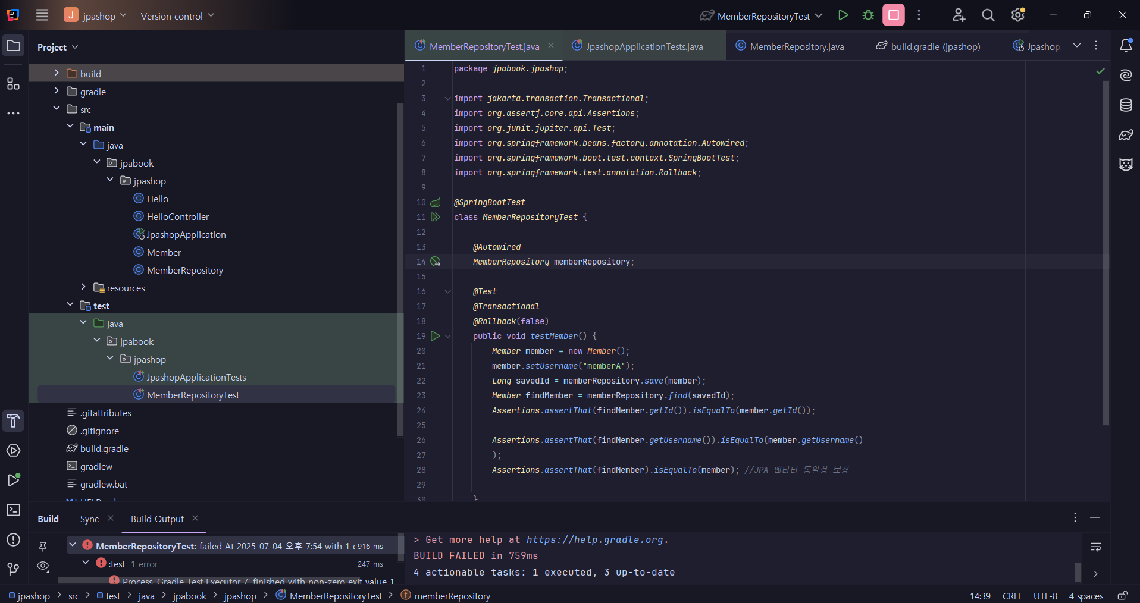Open the Structure tool window icon

coord(13,84)
